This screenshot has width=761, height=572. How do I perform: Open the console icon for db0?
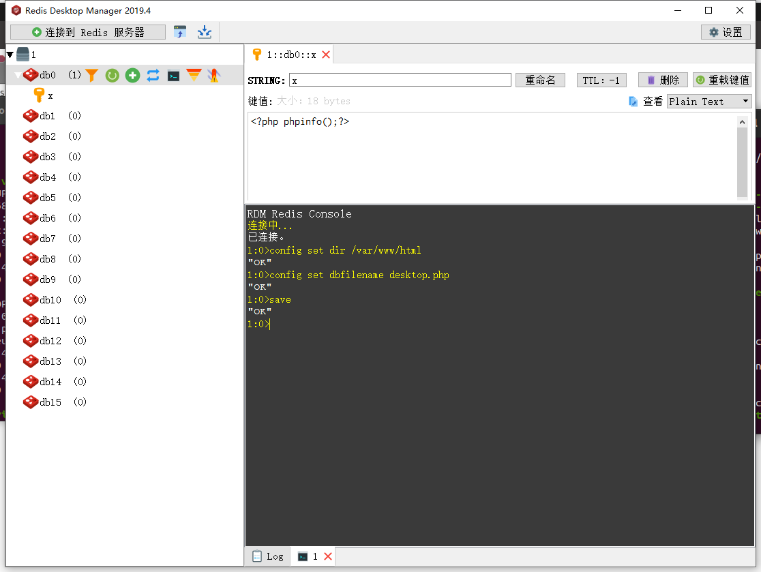pyautogui.click(x=173, y=76)
